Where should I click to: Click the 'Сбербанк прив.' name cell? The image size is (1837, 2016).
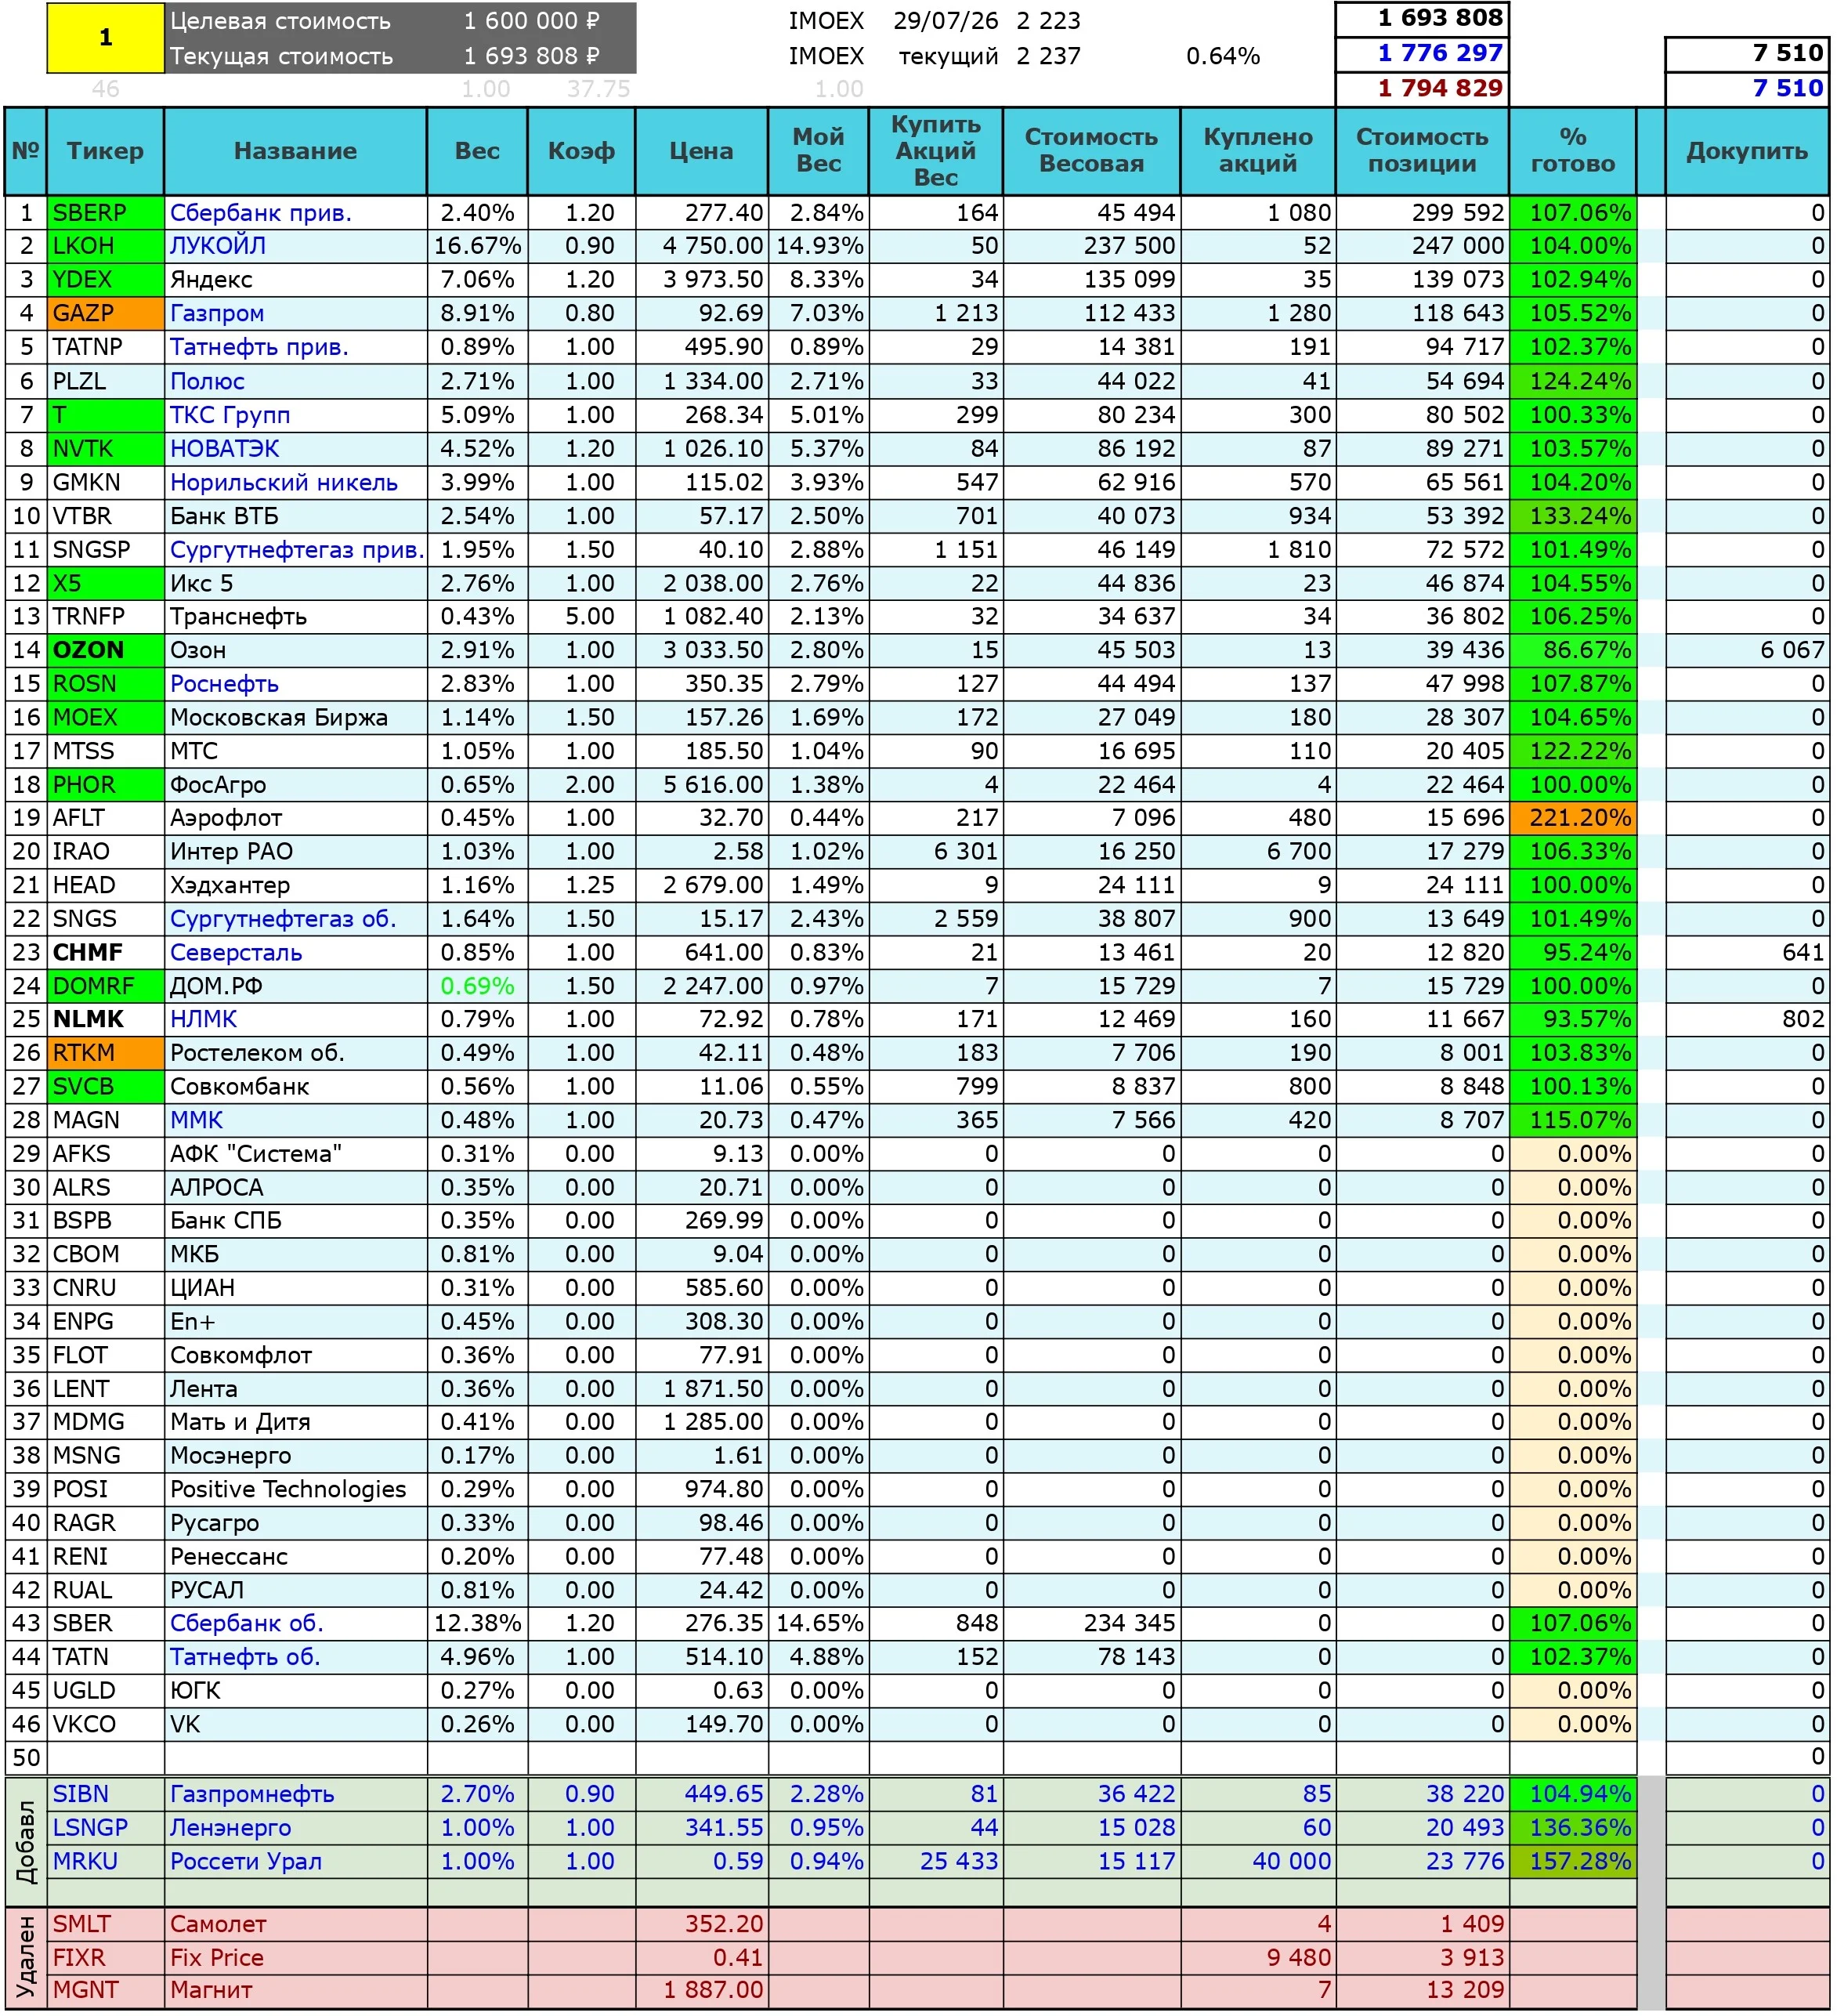coord(295,213)
